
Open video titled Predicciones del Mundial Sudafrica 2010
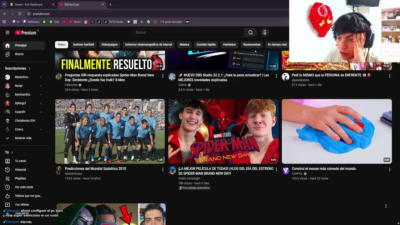(95, 169)
